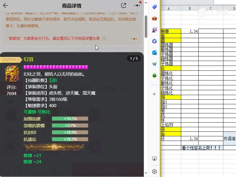
Task: Click the 加强加速 +10.5% progress bar
Action: [70, 119]
